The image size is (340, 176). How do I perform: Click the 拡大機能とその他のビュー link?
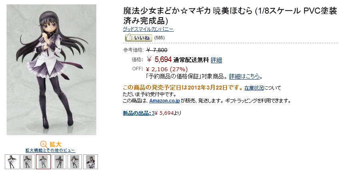point(50,150)
